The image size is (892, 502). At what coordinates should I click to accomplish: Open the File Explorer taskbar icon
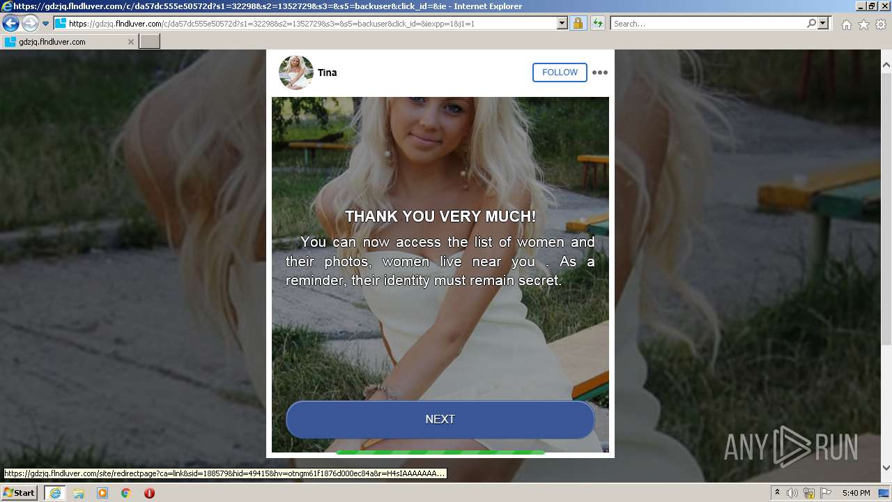[x=79, y=493]
